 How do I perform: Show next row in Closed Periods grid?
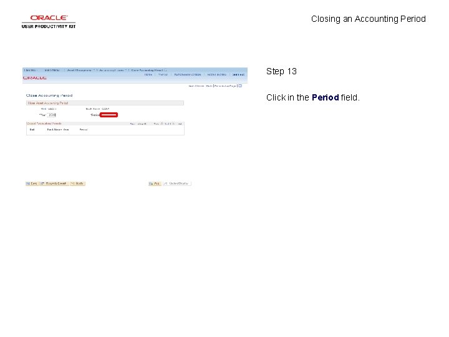(173, 124)
